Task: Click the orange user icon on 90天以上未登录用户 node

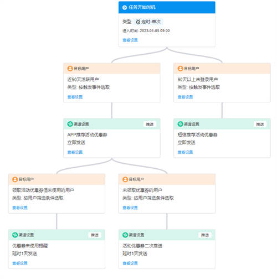Action: 180,69
